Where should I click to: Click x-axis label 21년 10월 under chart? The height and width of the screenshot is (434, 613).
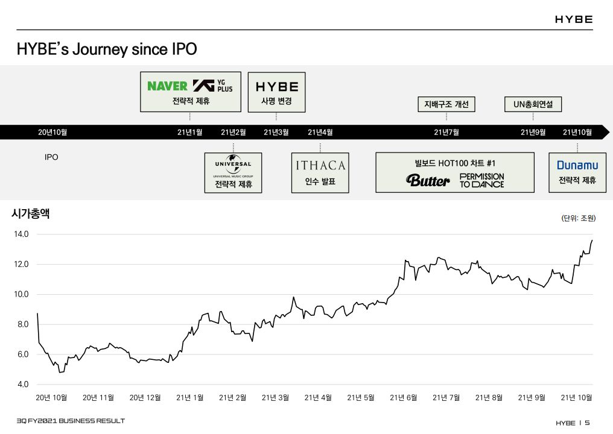pyautogui.click(x=576, y=398)
